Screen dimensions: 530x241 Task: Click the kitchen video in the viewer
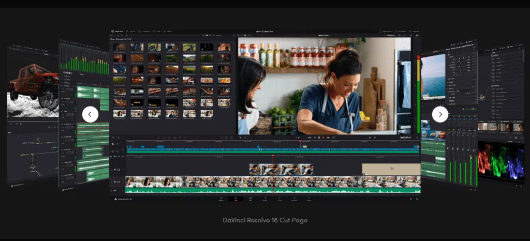click(324, 86)
